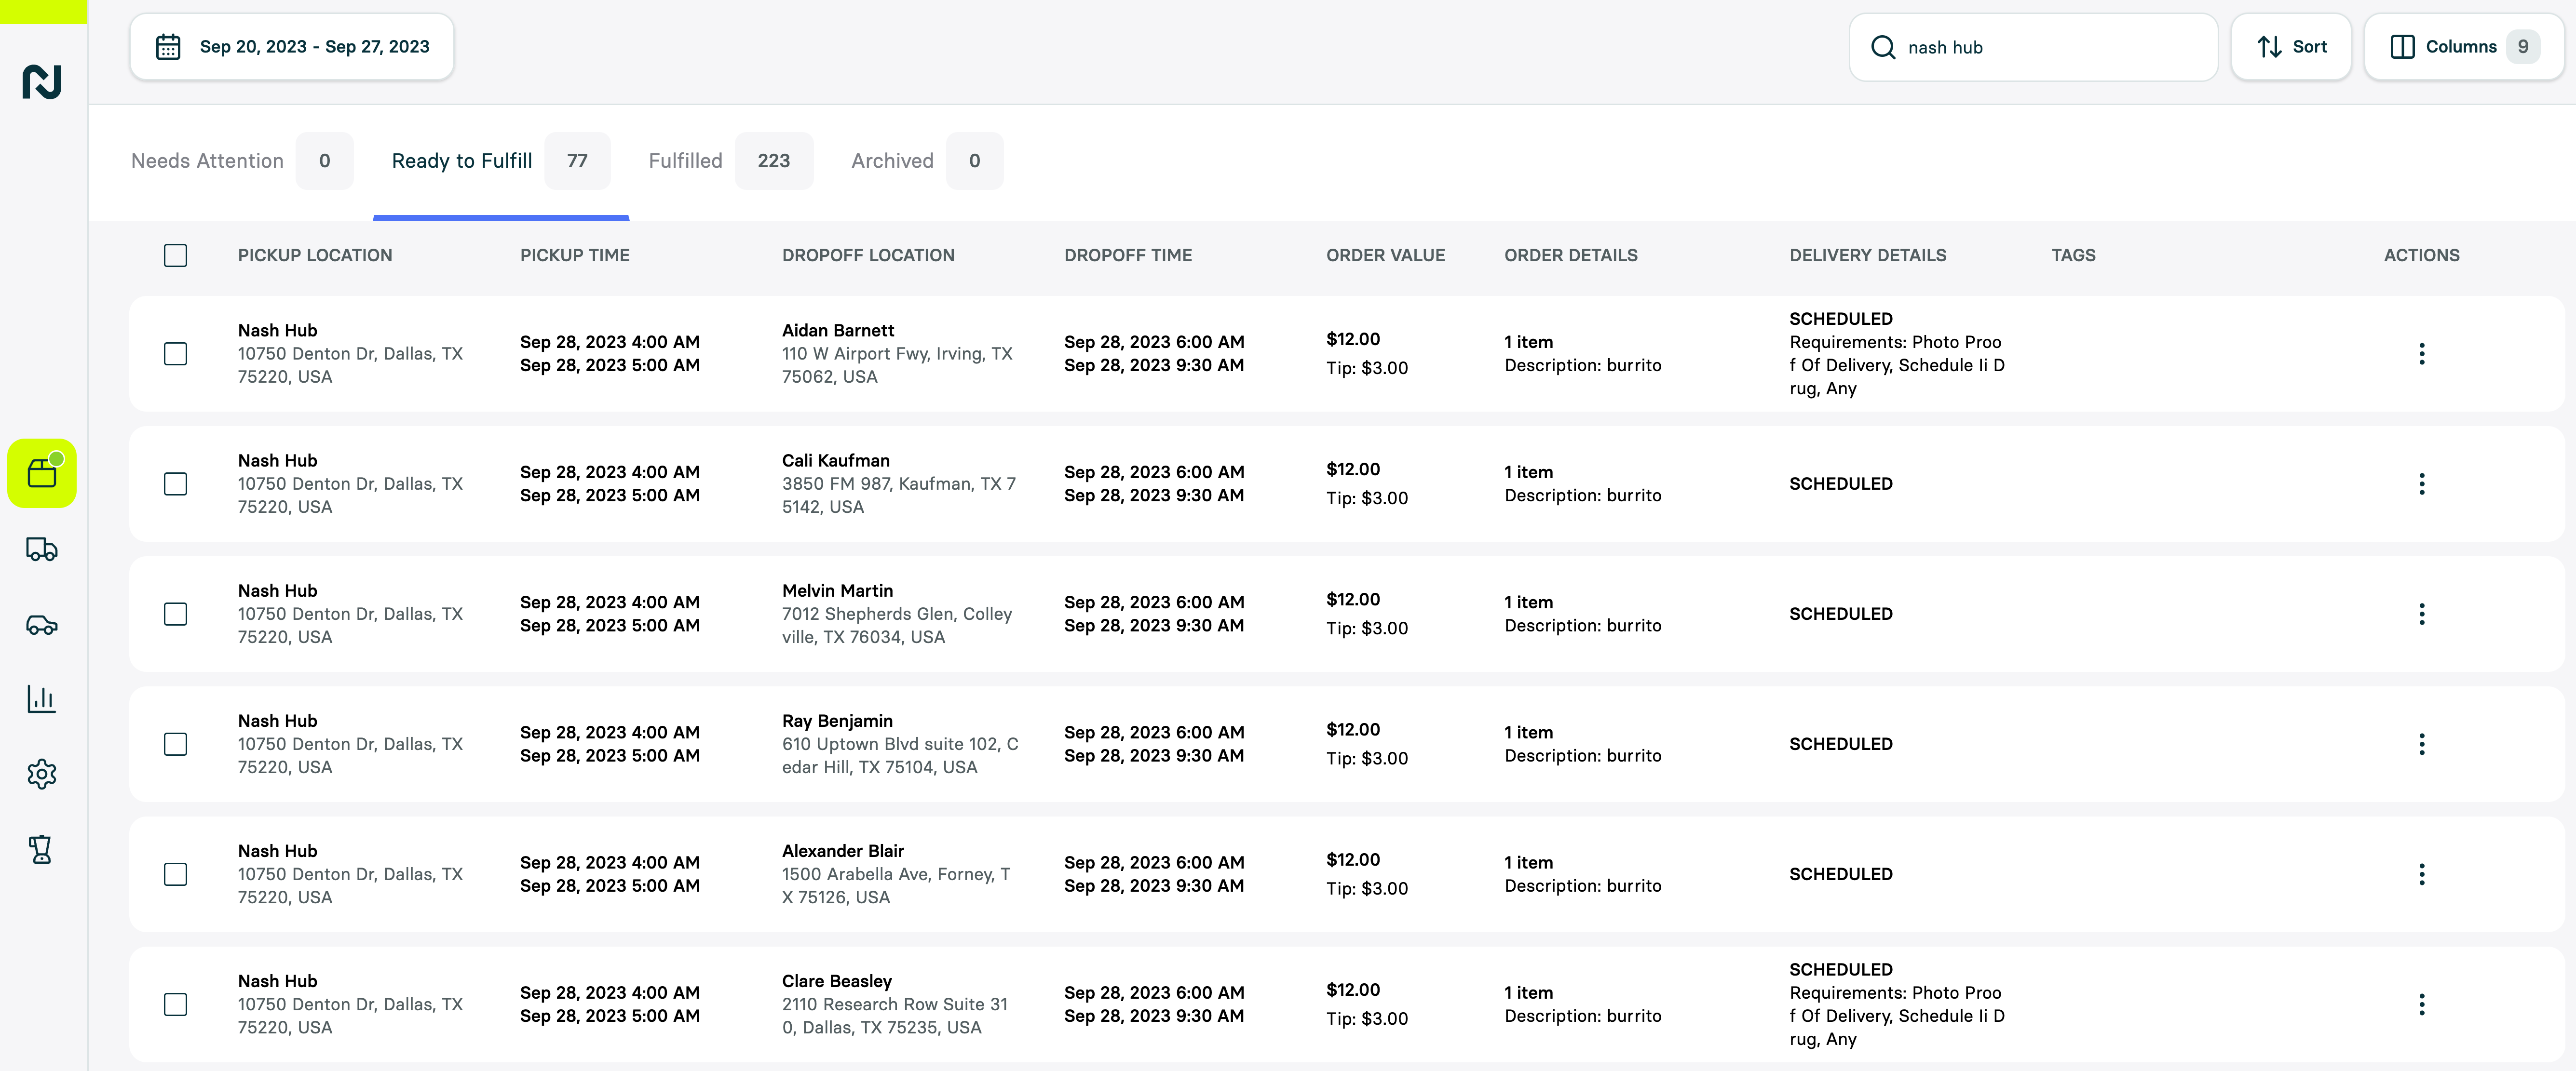Check the Alexander Blair order checkbox
The image size is (2576, 1071).
point(175,874)
